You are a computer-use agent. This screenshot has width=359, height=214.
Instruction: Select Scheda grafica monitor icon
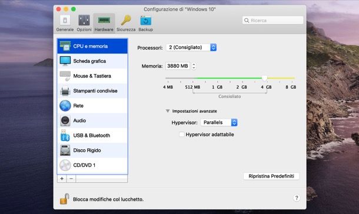(x=65, y=61)
